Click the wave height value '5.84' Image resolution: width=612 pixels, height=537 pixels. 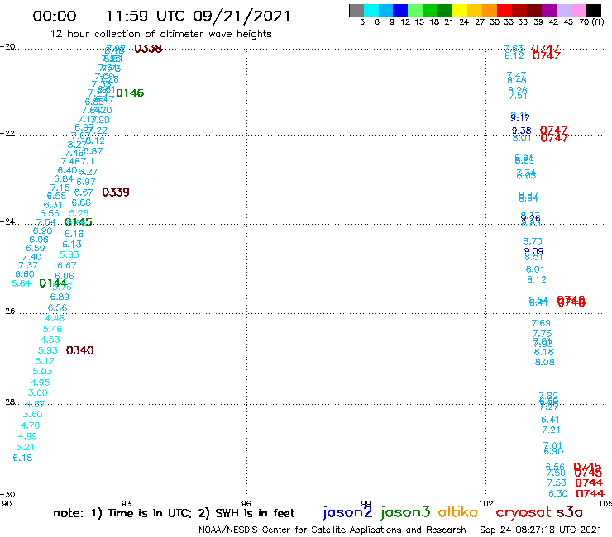(x=21, y=283)
